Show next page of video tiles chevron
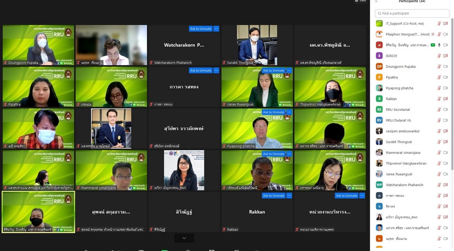This screenshot has width=454, height=251. [184, 238]
